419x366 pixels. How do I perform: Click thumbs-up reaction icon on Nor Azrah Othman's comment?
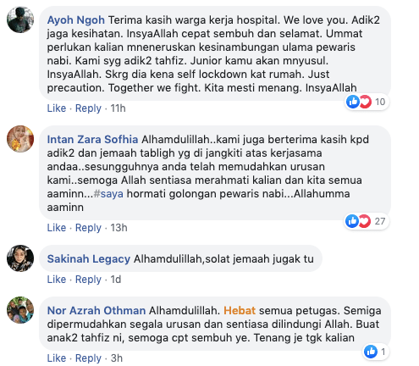371,352
